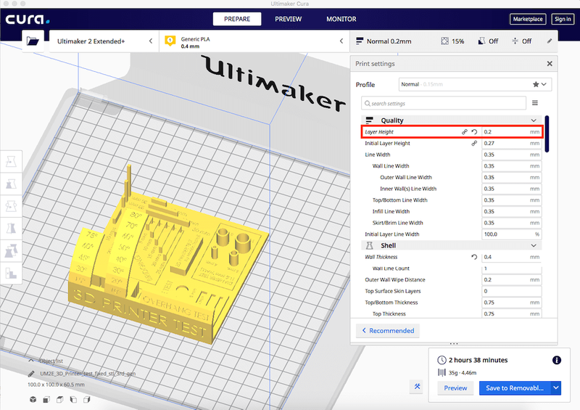Click the tools icon left of Preview button
This screenshot has height=410, width=580.
[x=417, y=387]
